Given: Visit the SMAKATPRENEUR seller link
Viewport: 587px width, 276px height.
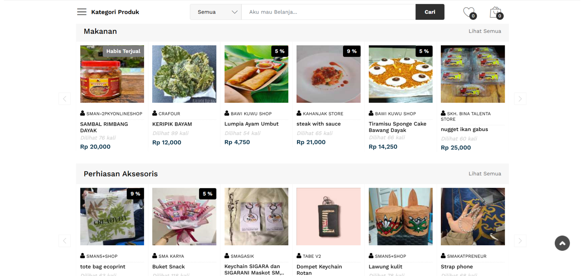Looking at the screenshot, I should 466,256.
